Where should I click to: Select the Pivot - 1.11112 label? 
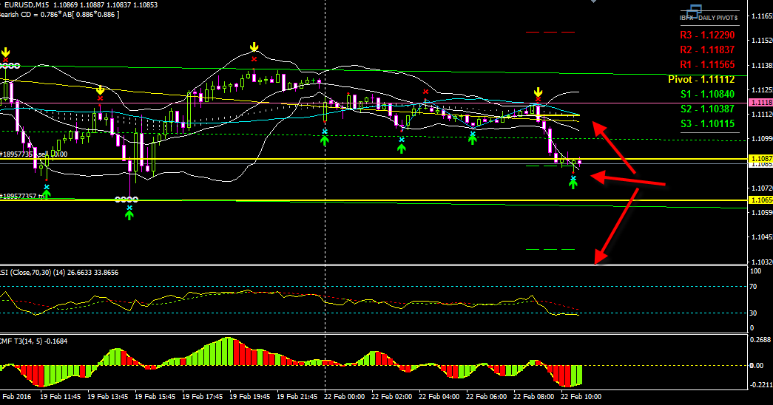point(701,79)
